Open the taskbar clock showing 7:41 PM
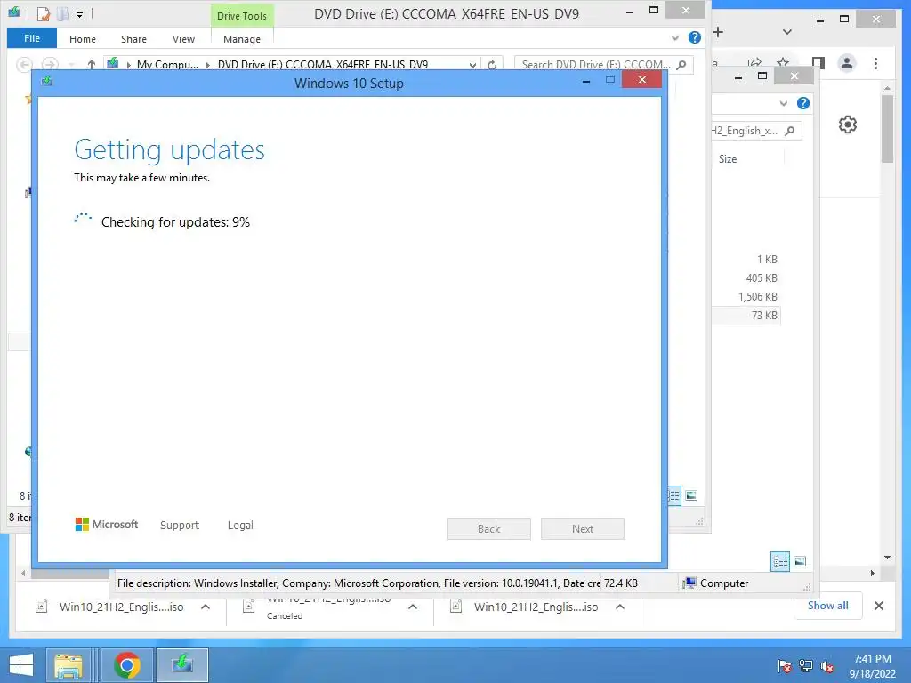The height and width of the screenshot is (683, 911). coord(872,666)
